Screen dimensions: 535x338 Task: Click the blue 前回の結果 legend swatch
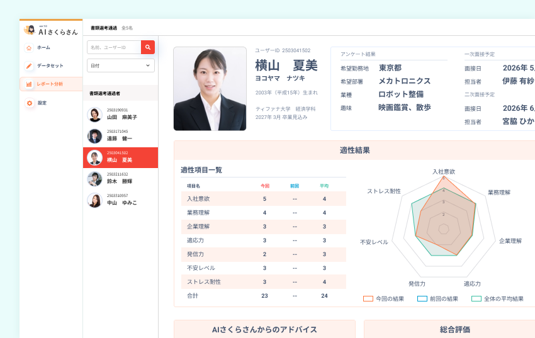pos(422,299)
